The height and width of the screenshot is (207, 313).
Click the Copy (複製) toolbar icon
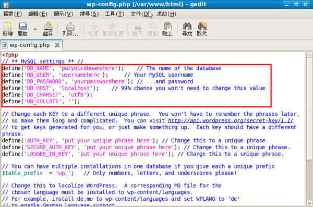[x=152, y=29]
